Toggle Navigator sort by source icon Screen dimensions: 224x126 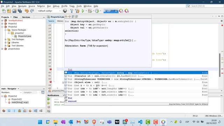41,111
